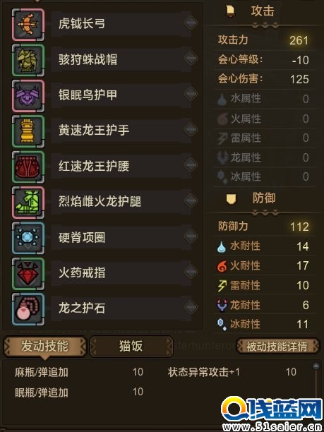Click the skill list scrollbar handle
Viewport: 324px width, 432px height.
[x=316, y=366]
